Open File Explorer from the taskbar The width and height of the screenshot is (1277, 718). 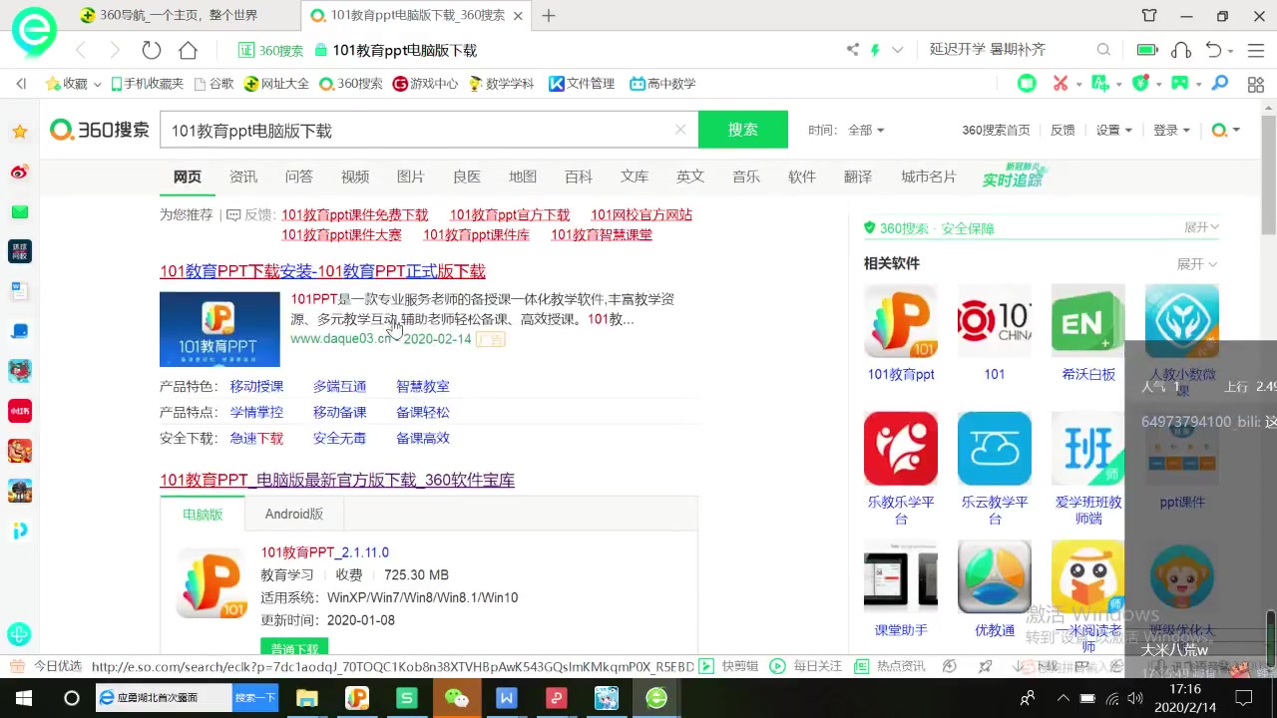click(x=306, y=698)
